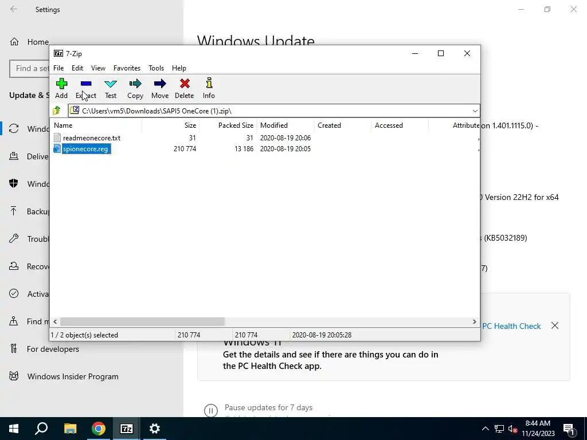Open the Info toolbar icon
This screenshot has height=440, width=587.
point(209,83)
